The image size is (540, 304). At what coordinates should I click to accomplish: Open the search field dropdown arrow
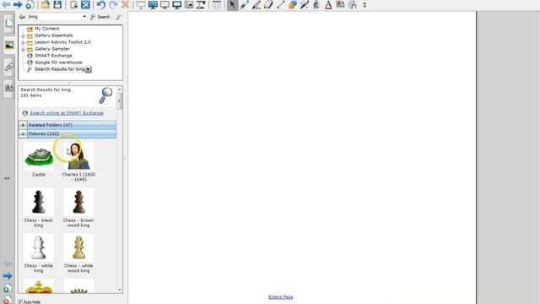(84, 17)
